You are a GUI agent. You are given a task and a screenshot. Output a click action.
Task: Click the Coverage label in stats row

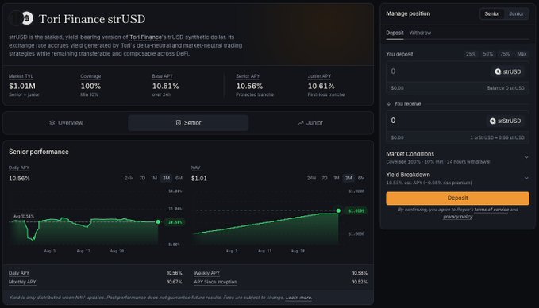point(90,76)
